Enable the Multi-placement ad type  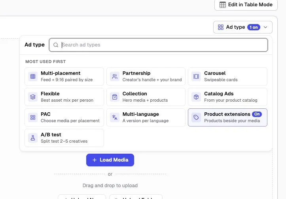[64, 76]
